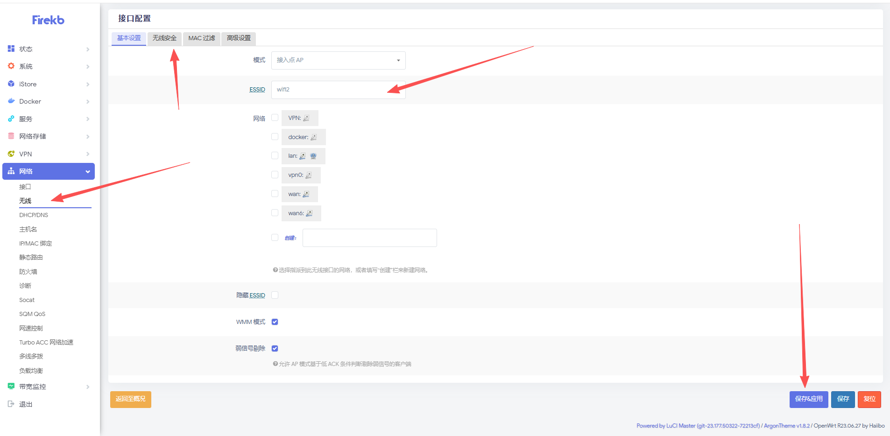Expand the iStore menu chevron
This screenshot has height=436, width=890.
coord(88,84)
